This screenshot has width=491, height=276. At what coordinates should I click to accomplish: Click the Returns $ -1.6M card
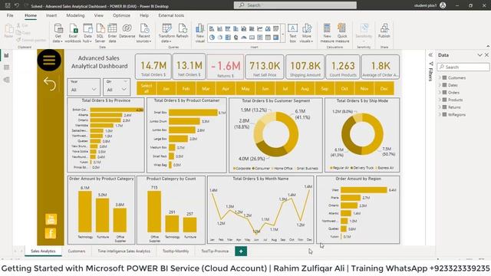point(225,67)
